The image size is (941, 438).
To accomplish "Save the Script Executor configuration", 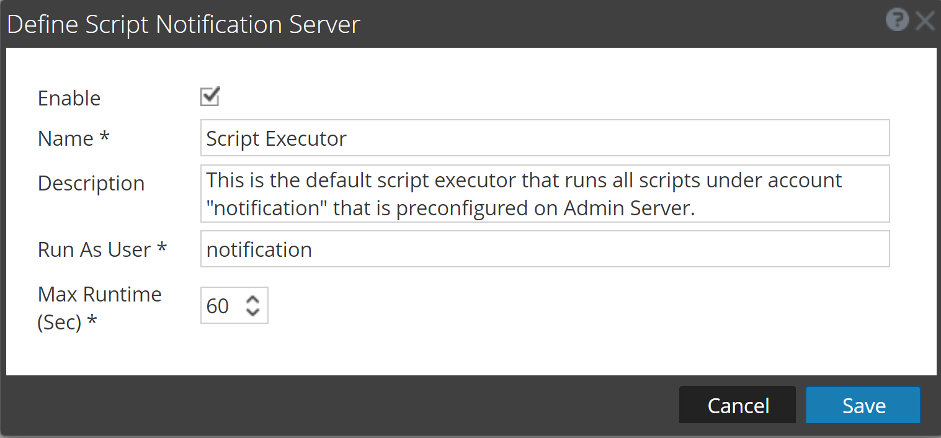I will [863, 404].
